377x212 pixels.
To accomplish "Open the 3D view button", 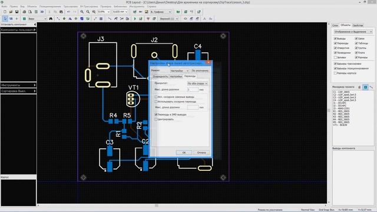I will [x=42, y=12].
